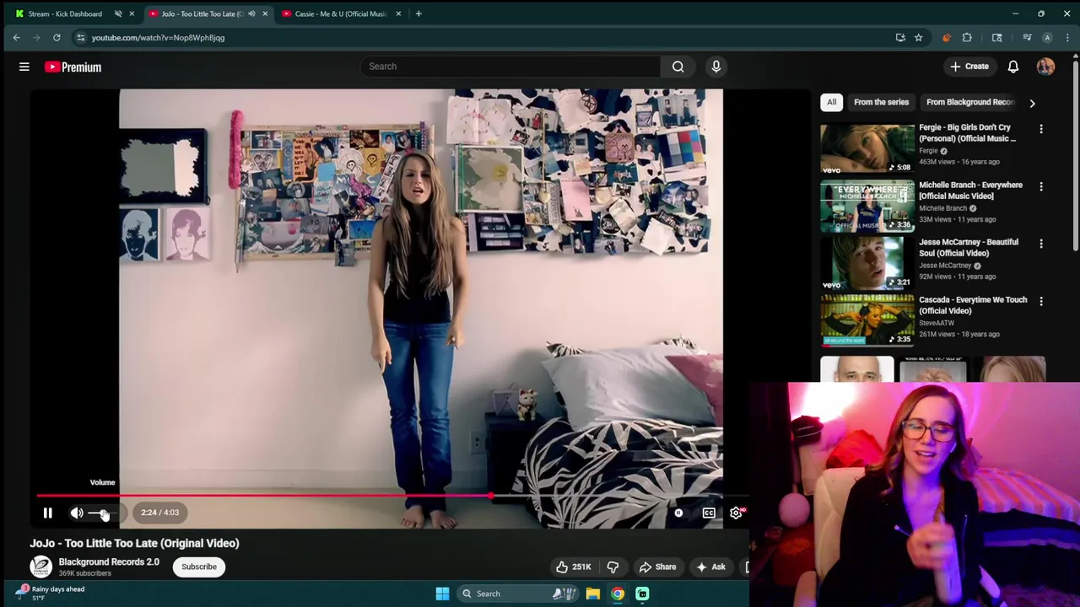The image size is (1080, 607).
Task: Open the install app icon in address bar
Action: (900, 37)
